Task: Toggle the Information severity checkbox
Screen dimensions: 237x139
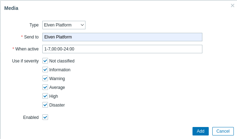Action: pos(45,69)
